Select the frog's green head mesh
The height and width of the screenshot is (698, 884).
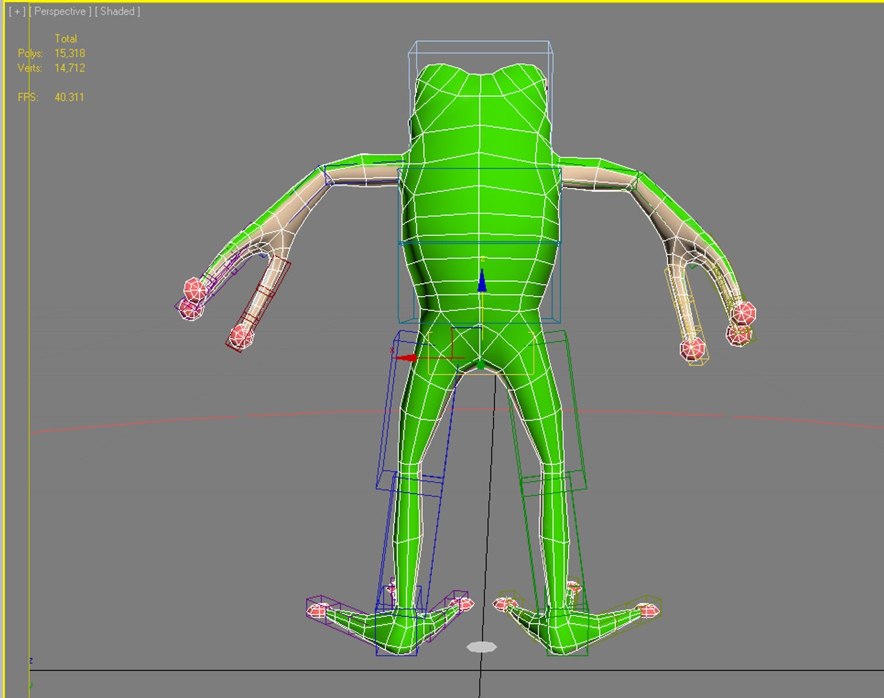479,110
